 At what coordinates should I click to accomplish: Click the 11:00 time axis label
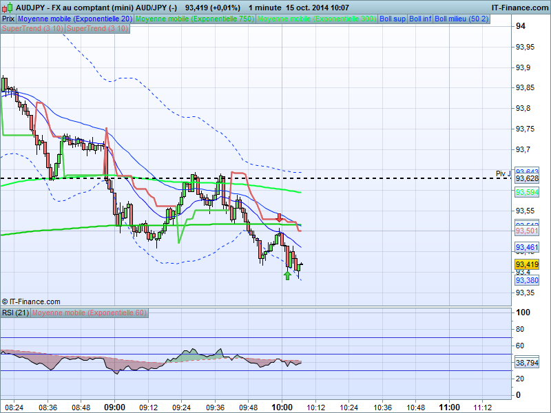(x=449, y=407)
